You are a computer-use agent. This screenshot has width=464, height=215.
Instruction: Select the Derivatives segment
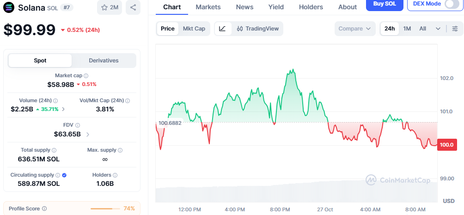104,61
